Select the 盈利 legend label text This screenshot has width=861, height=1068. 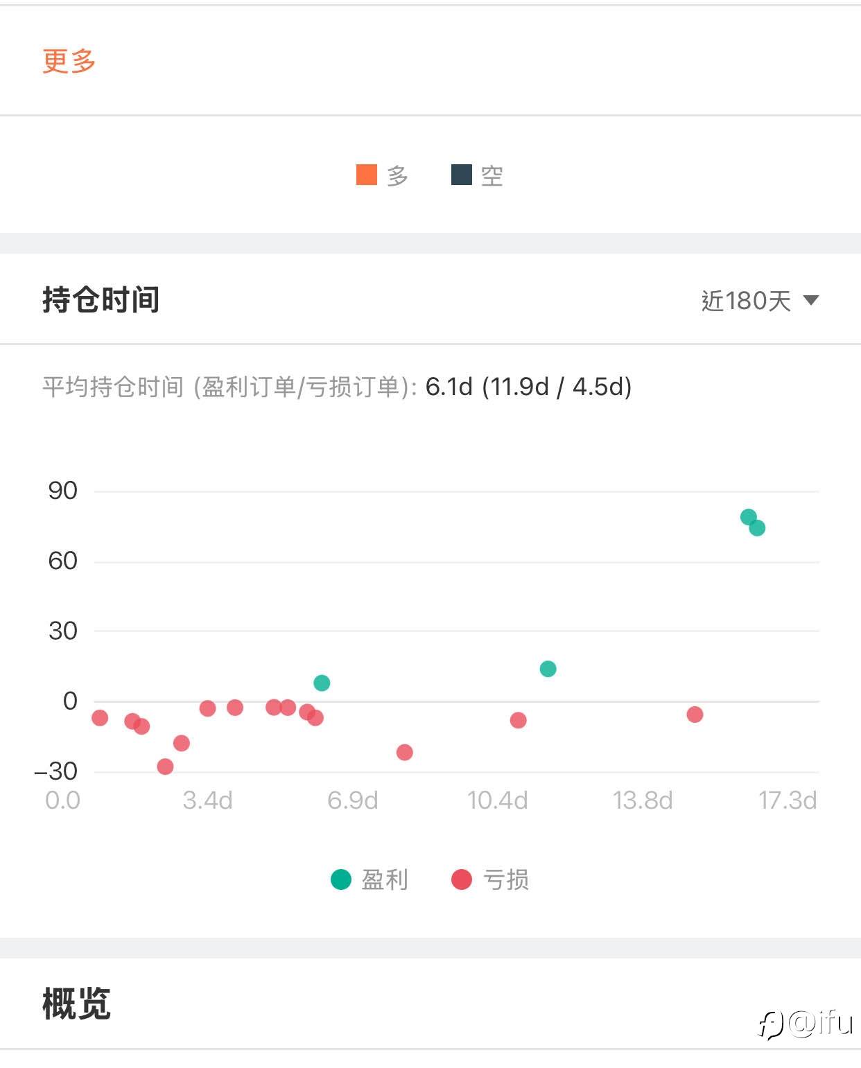point(385,879)
